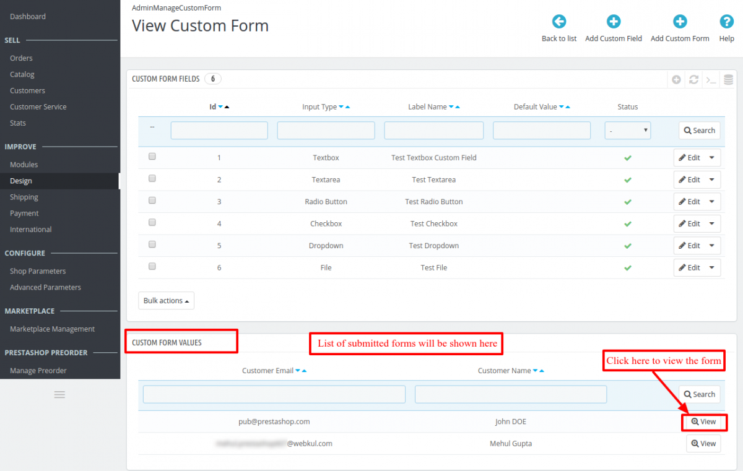Select checkbox for Radio Button row
The width and height of the screenshot is (743, 471).
click(152, 201)
